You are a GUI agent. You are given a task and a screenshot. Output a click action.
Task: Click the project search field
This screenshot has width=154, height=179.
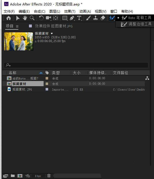[76, 65]
